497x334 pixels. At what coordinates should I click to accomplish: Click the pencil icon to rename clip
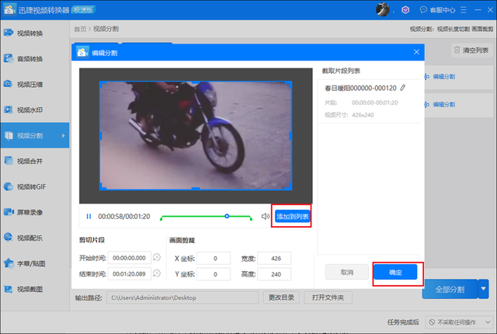[x=402, y=88]
